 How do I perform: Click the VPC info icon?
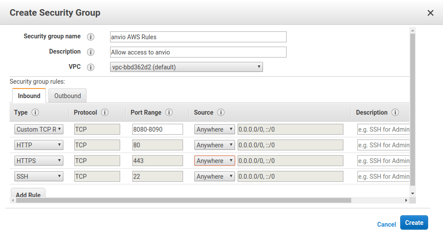90,68
